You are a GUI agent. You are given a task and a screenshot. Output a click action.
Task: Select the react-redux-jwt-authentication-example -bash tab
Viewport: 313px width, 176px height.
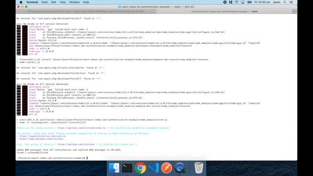[224, 11]
